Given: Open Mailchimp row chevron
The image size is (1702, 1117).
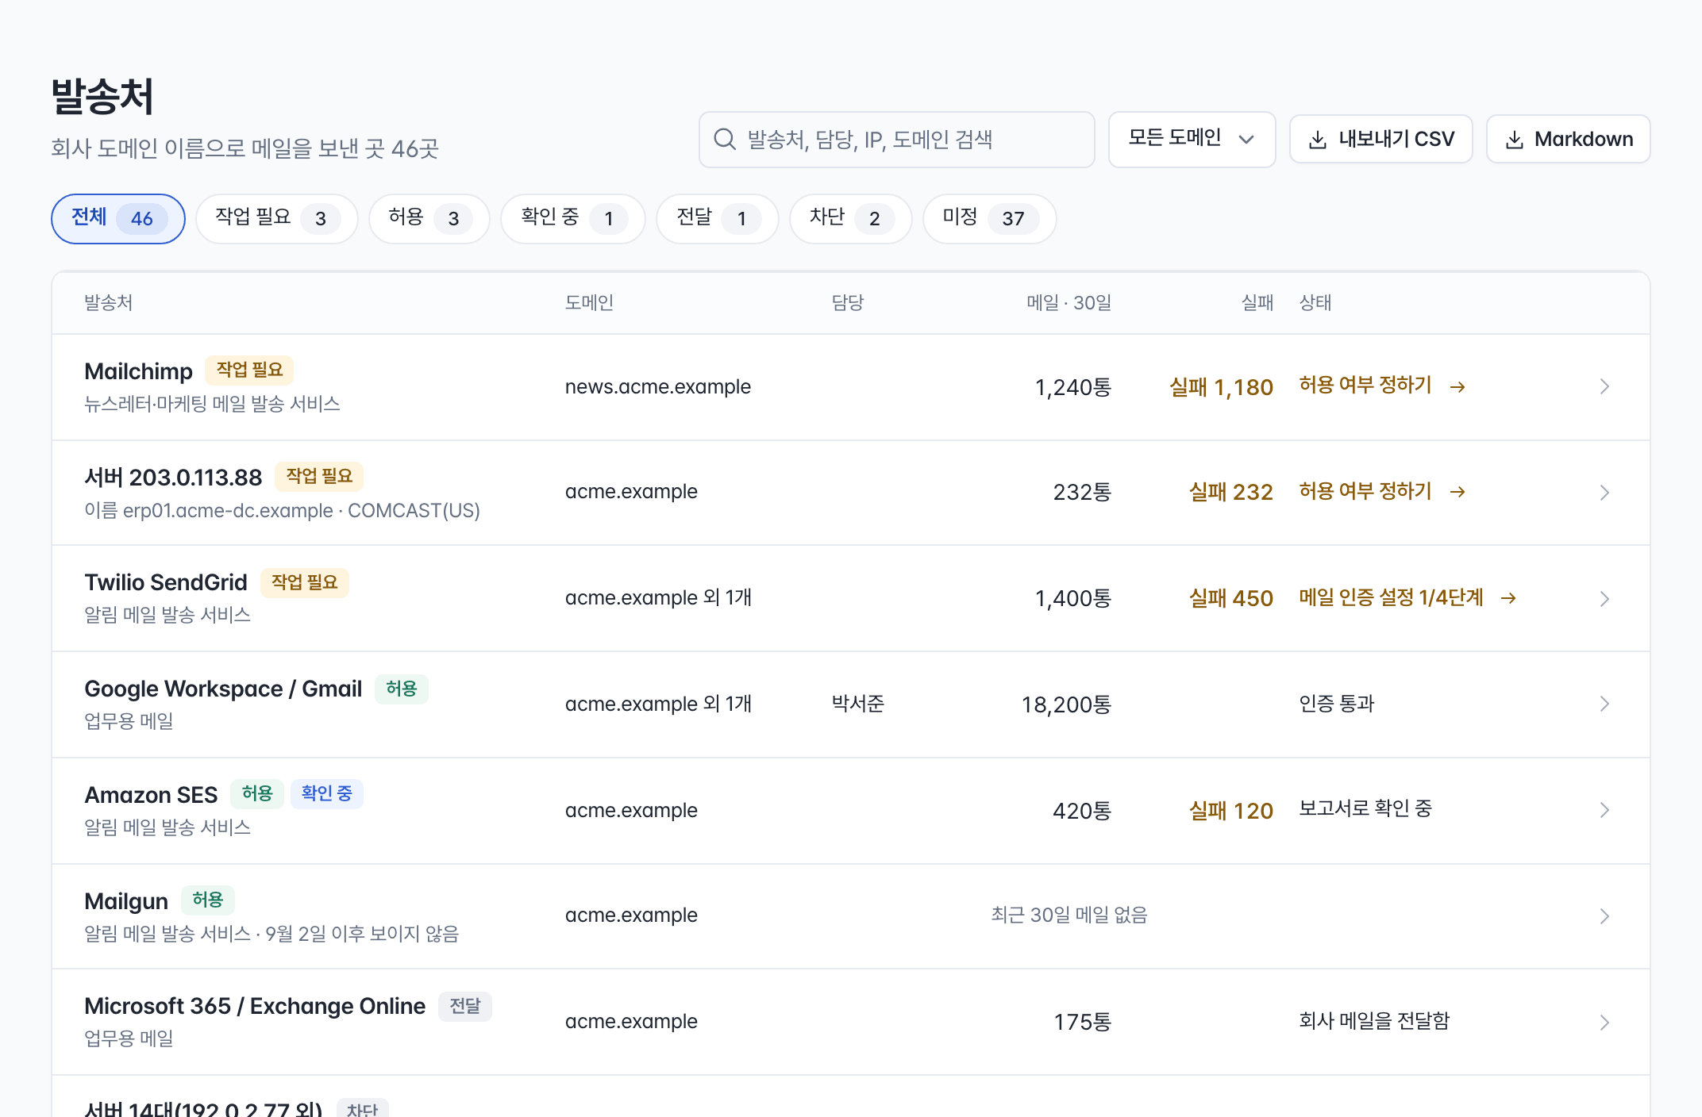Looking at the screenshot, I should point(1604,386).
